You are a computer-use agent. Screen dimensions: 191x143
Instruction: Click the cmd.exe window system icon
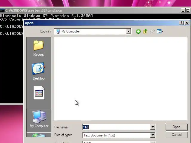pyautogui.click(x=2, y=11)
